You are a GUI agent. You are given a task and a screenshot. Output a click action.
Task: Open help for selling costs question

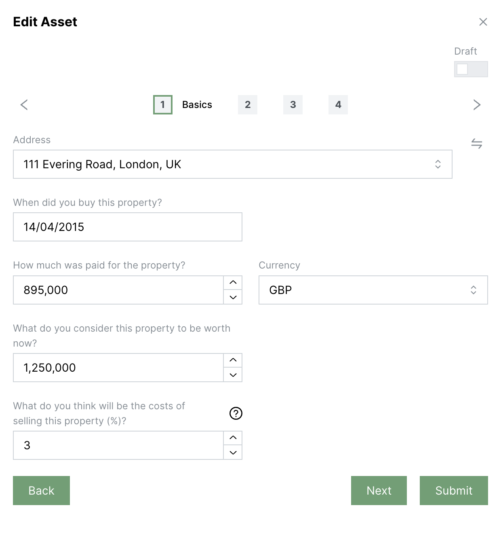click(x=236, y=413)
